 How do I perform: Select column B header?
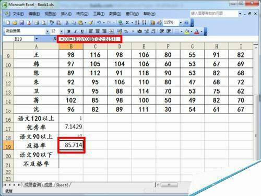coord(71,47)
